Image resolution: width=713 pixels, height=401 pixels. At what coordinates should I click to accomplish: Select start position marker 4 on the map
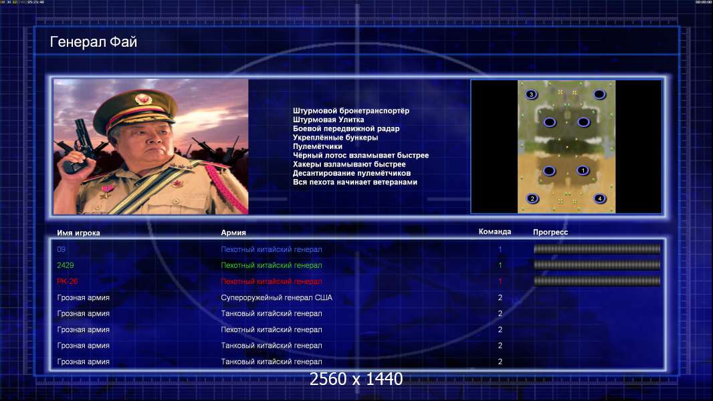(599, 198)
